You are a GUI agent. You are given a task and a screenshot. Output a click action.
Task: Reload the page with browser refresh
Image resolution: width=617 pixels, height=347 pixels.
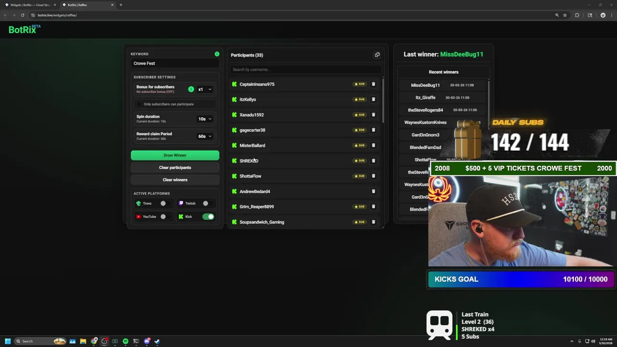point(22,15)
